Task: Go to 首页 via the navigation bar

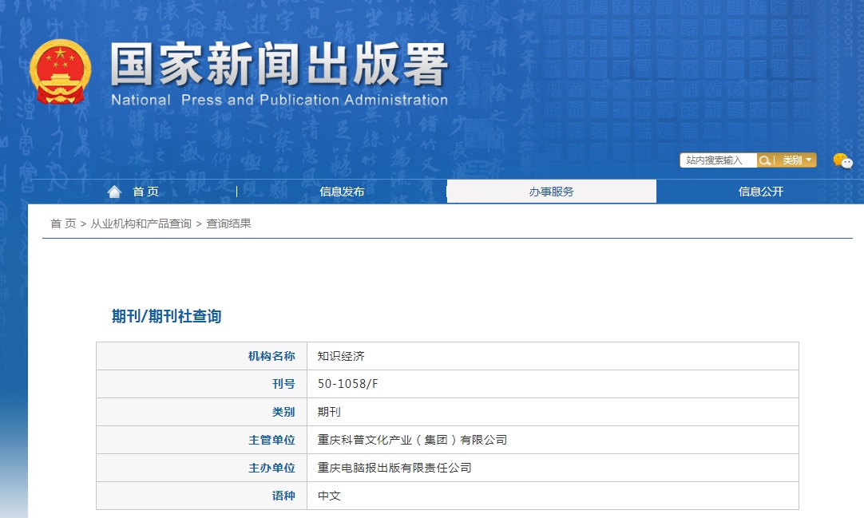Action: click(x=148, y=192)
